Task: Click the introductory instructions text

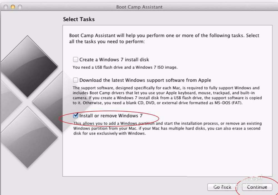Action: pos(164,38)
